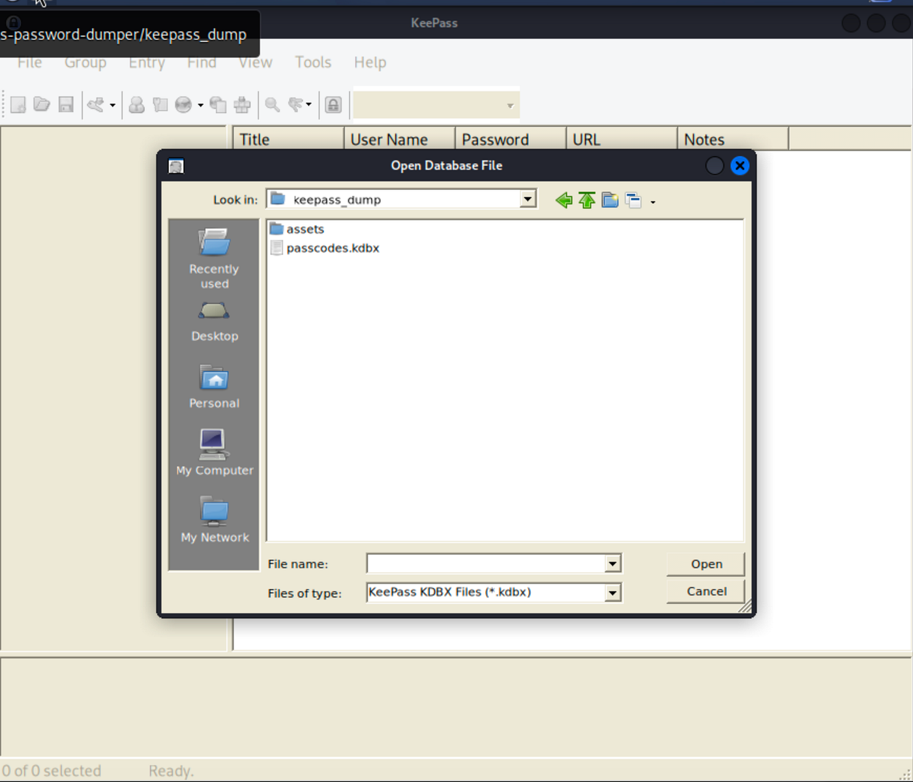The width and height of the screenshot is (913, 782).
Task: Click the Cancel button in dialog
Action: (706, 591)
